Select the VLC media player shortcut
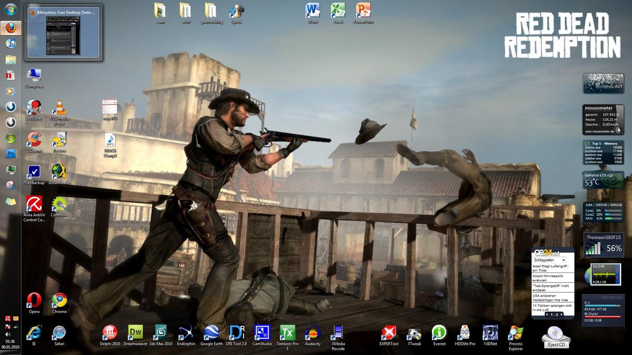The image size is (632, 355). (60, 112)
